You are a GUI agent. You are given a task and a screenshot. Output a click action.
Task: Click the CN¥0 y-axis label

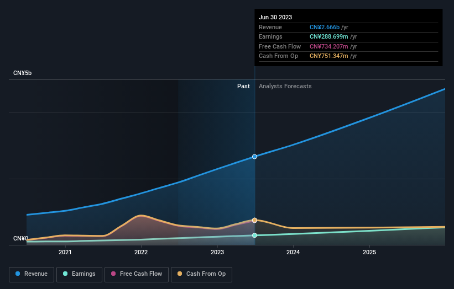coord(20,238)
